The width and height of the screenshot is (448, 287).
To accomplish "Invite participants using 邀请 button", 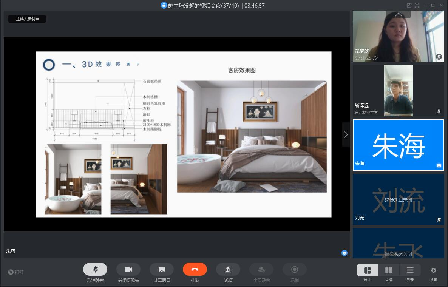I will coord(228,270).
